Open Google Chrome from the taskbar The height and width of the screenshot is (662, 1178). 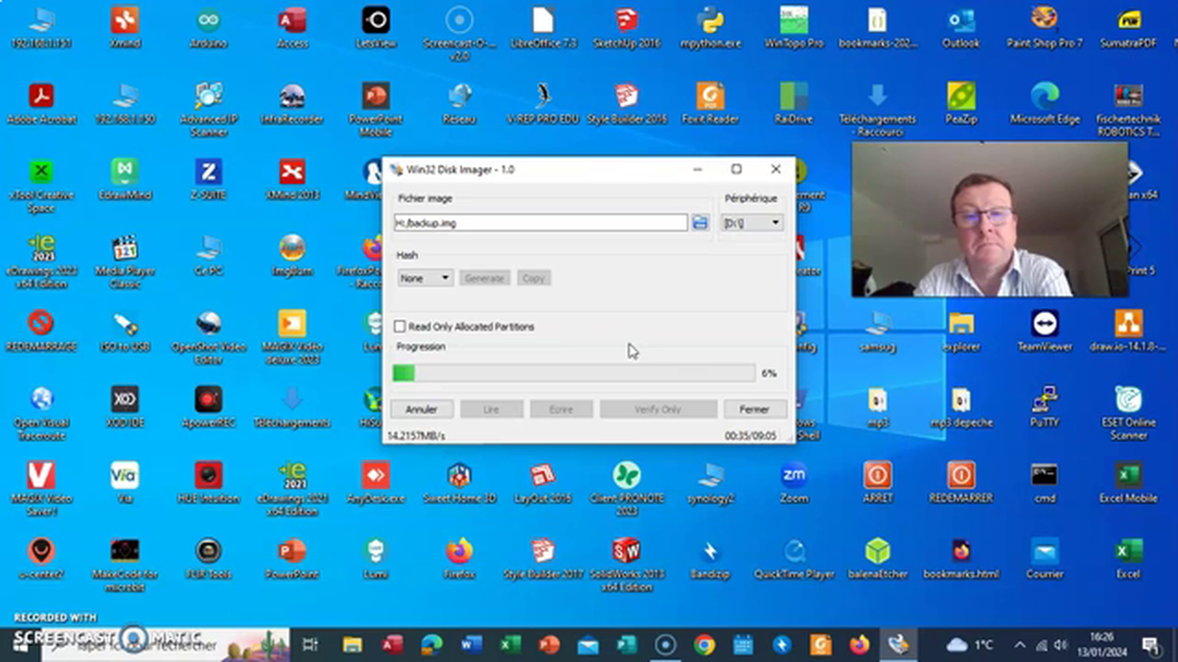coord(704,645)
